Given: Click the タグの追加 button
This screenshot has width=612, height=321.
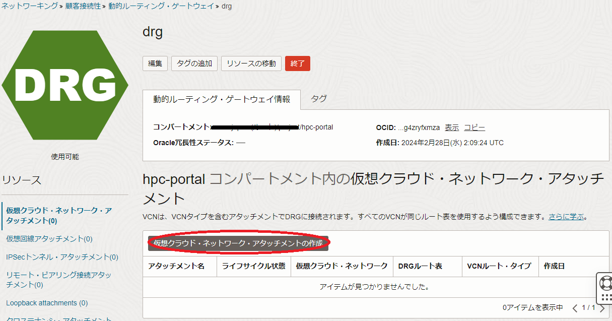Looking at the screenshot, I should point(194,63).
